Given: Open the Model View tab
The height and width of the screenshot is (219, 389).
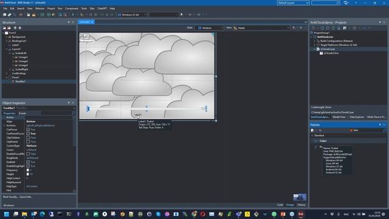Looking at the screenshot, I should (x=339, y=117).
